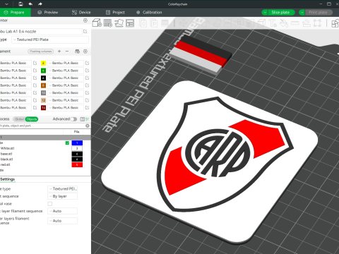Image resolution: width=339 pixels, height=254 pixels.
Task: Click the Assemble toolbar icon
Action: tap(306, 23)
